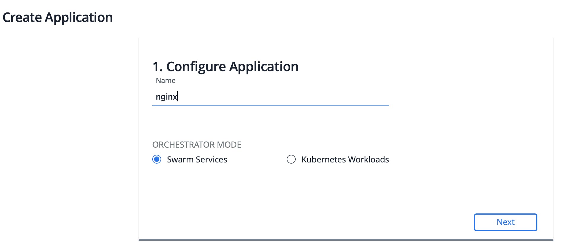Click the Name input field
This screenshot has width=567, height=249.
[270, 97]
